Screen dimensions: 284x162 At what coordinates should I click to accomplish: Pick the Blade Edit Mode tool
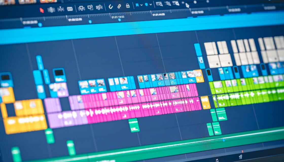tap(70, 9)
